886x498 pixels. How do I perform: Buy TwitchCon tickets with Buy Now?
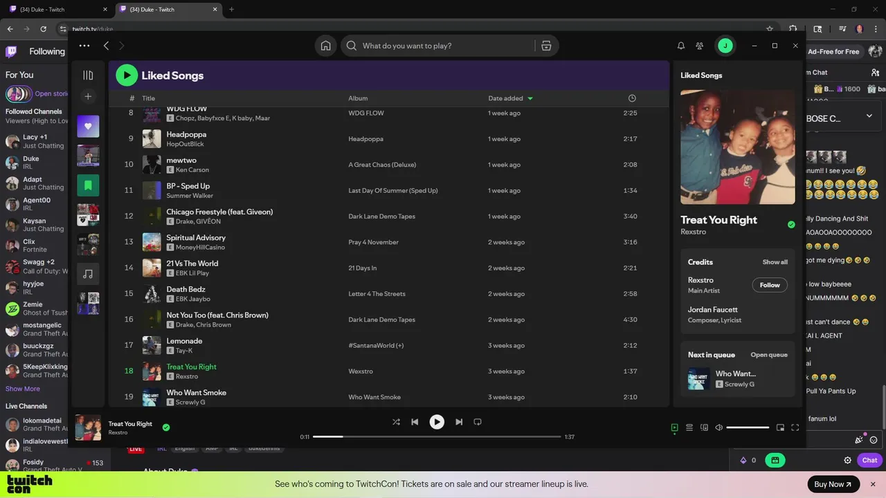coord(833,484)
